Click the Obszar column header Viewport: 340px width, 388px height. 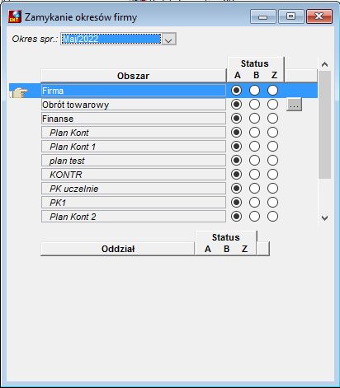(x=134, y=76)
